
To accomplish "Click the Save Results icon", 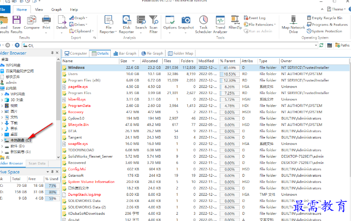I will (16, 24).
